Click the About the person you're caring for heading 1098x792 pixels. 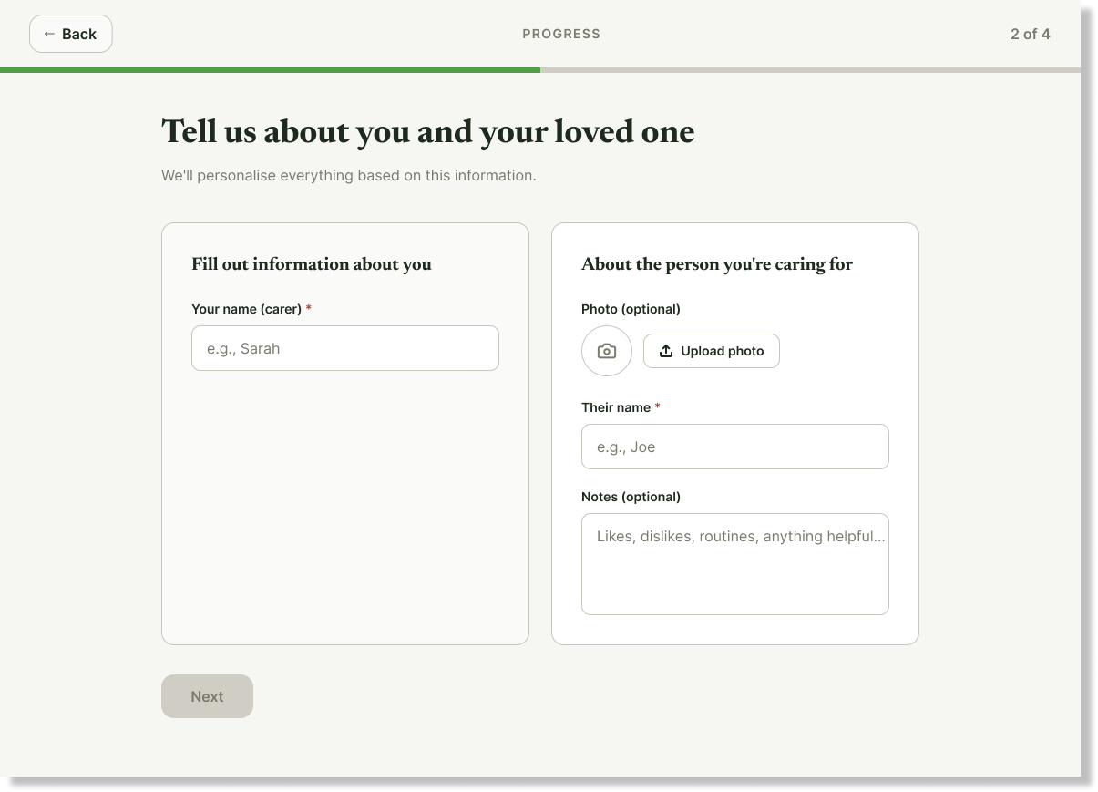point(717,264)
